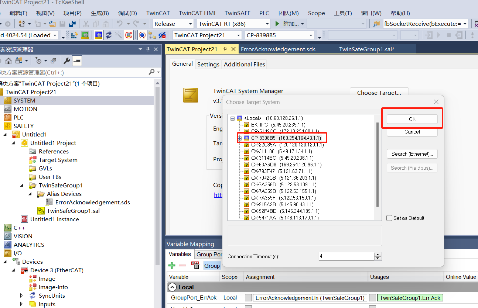Switch to the Settings tab
This screenshot has width=478, height=308.
click(208, 64)
